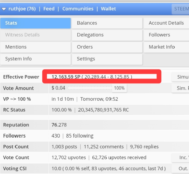This screenshot has width=189, height=174.
Task: Select the Stats tab
Action: click(x=36, y=23)
